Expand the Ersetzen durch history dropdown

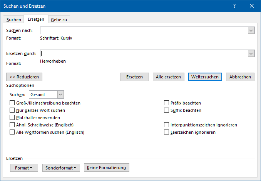[x=251, y=53]
